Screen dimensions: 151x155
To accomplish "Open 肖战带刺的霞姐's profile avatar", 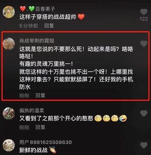I will pos(9,44).
